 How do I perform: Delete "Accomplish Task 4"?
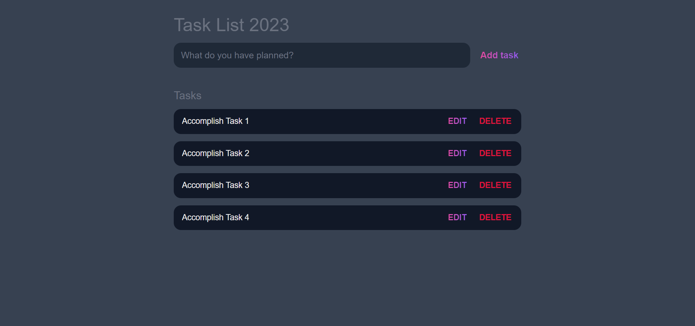pyautogui.click(x=495, y=217)
